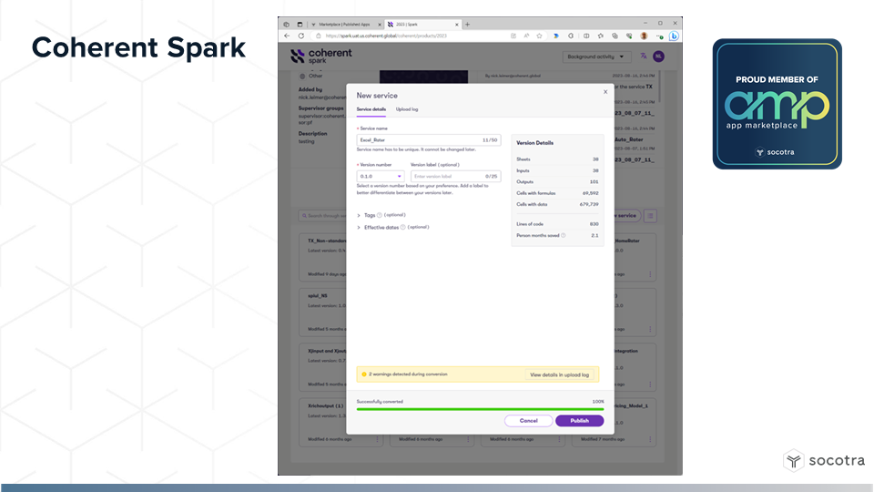The height and width of the screenshot is (492, 874).
Task: Open the TX_Non-standard service card
Action: 322,257
